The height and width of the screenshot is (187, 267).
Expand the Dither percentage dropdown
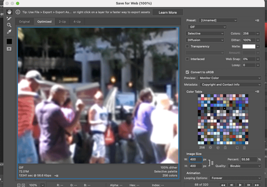[258, 40]
